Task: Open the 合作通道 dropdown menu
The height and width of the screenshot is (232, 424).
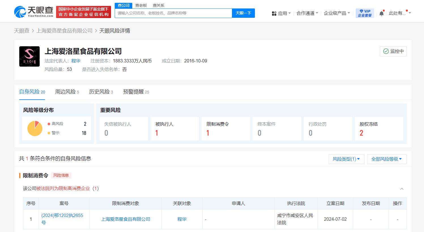Action: [x=307, y=13]
